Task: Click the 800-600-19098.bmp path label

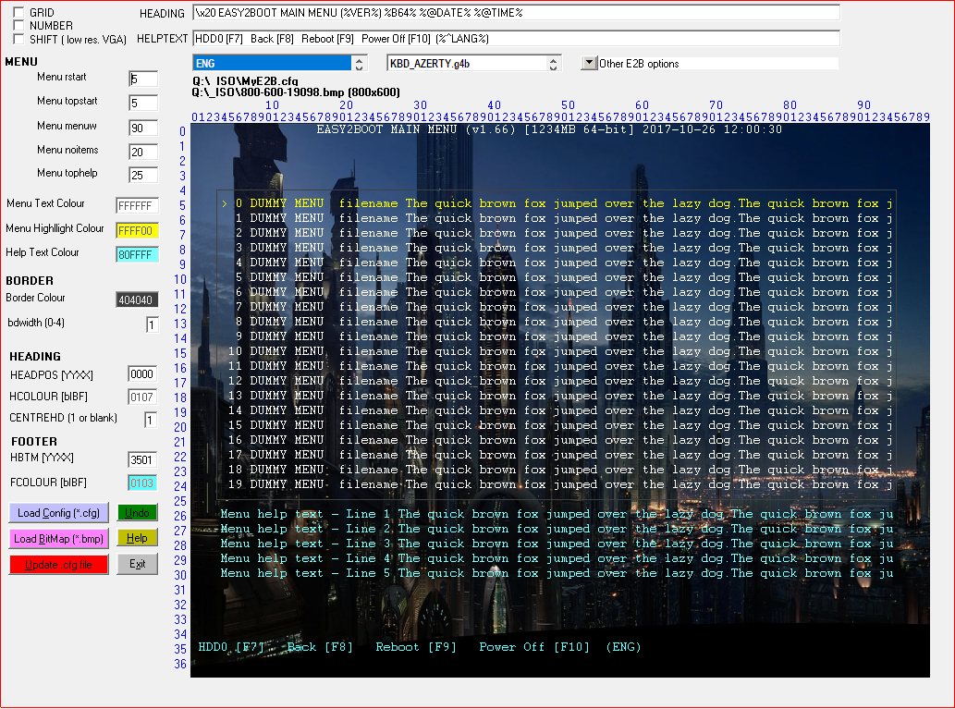Action: tap(296, 92)
